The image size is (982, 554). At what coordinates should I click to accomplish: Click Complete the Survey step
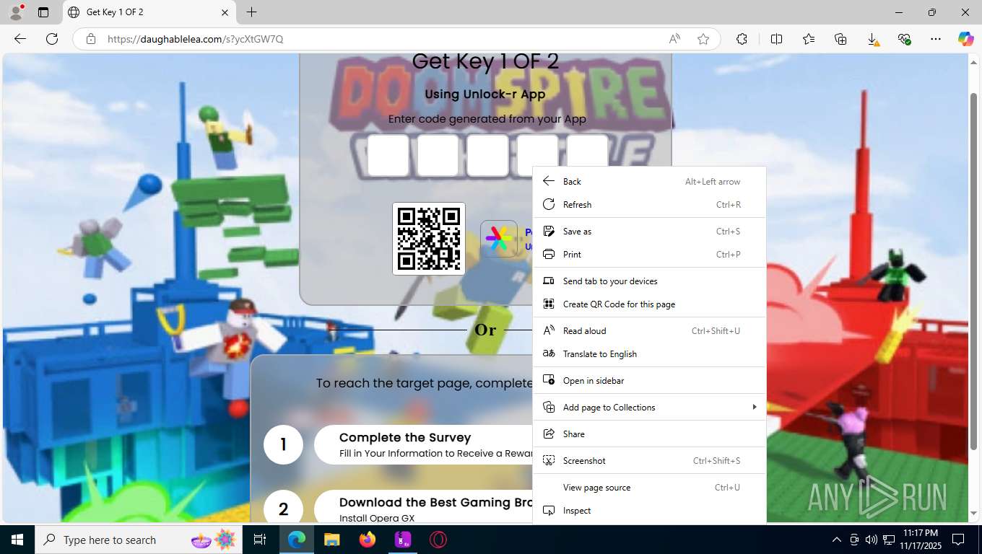pyautogui.click(x=424, y=444)
